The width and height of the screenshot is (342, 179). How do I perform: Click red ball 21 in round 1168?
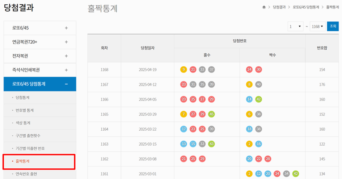coord(193,70)
